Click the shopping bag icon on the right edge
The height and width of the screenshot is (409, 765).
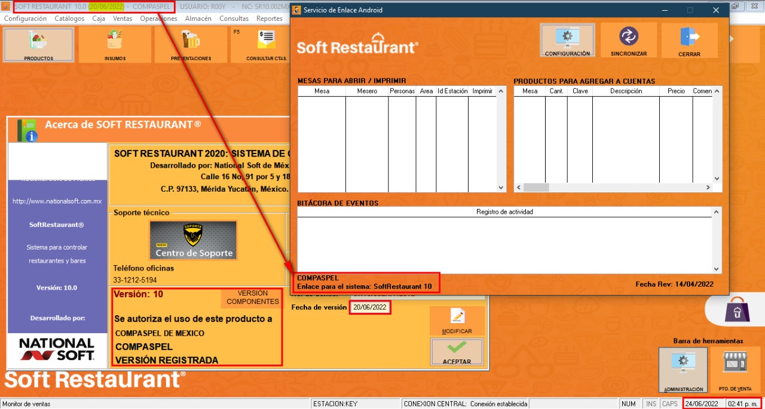coord(737,310)
